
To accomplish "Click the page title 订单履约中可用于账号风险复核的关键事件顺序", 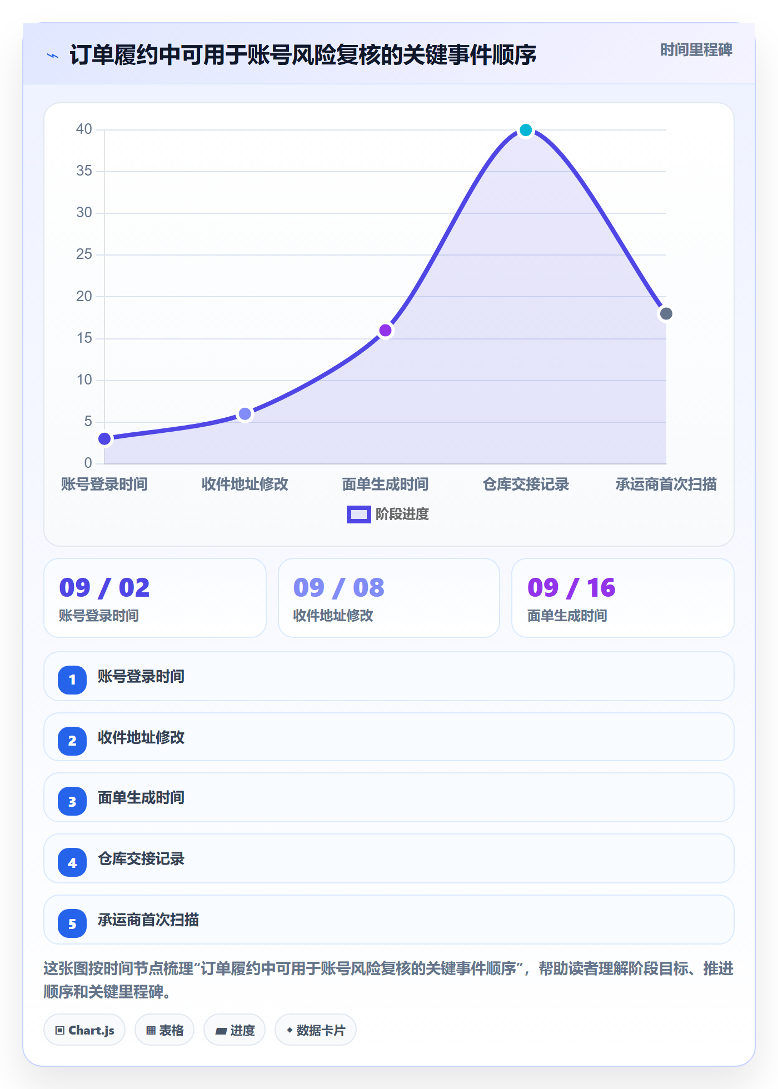I will 303,55.
